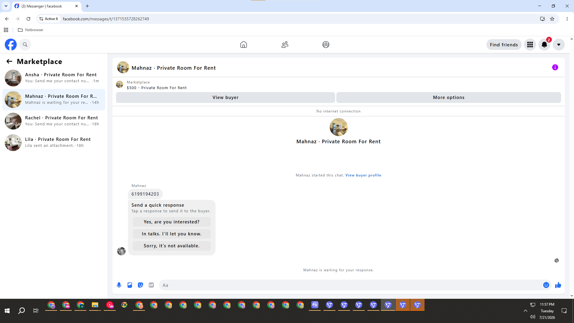Open the Ansha Private Room For Rent chat
Screen dimensions: 574x323
pyautogui.click(x=54, y=78)
